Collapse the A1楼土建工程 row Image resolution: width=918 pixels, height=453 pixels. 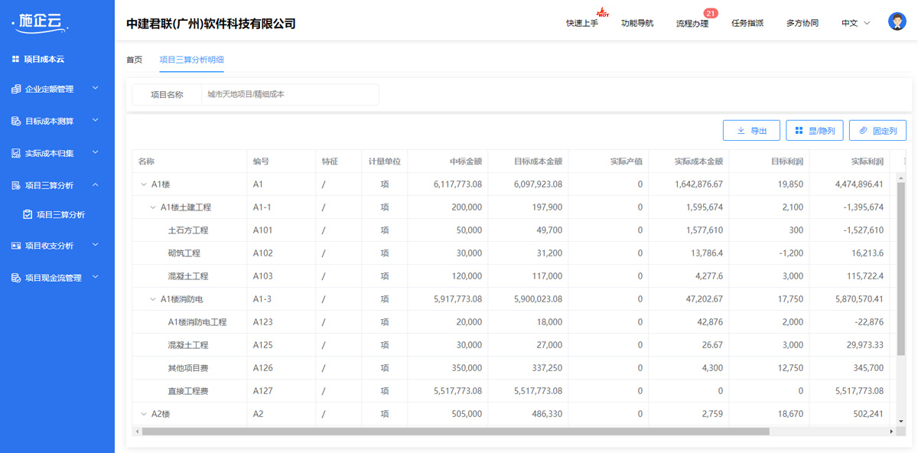[152, 207]
